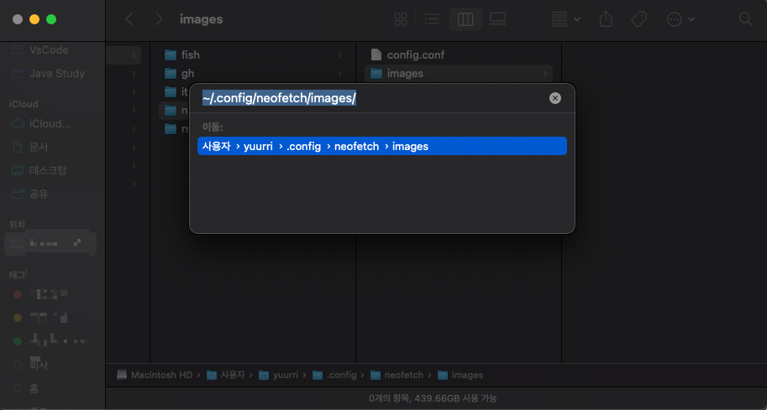Image resolution: width=767 pixels, height=410 pixels.
Task: Click the Java Study folder icon in sidebar
Action: click(17, 73)
